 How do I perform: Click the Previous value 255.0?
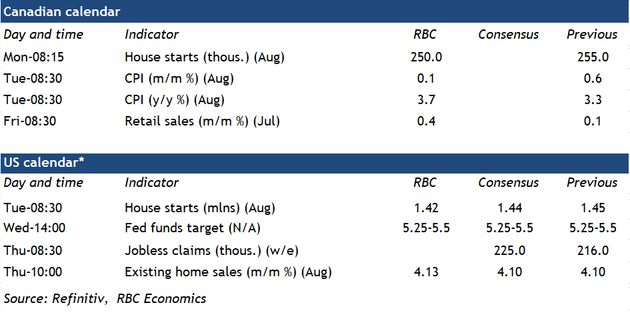592,57
